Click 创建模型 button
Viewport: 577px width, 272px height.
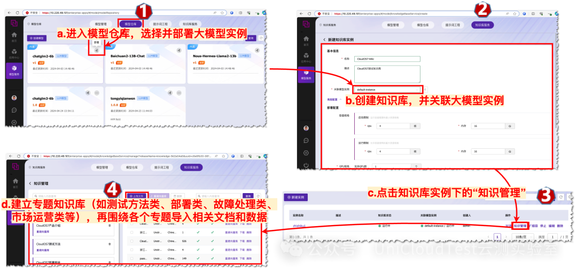tap(37, 38)
